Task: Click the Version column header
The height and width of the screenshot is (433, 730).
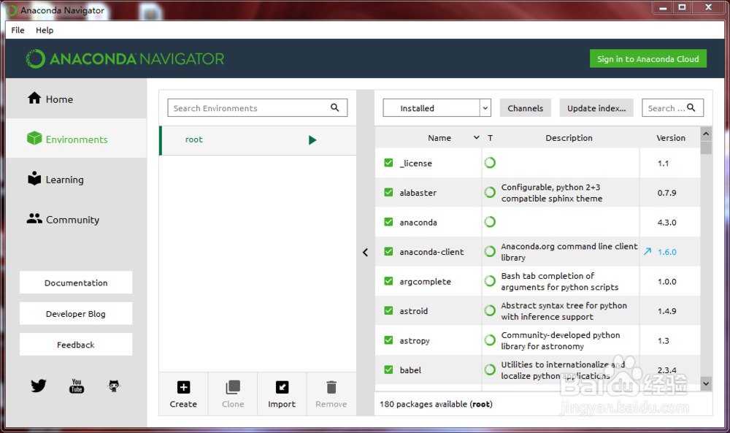Action: [670, 138]
